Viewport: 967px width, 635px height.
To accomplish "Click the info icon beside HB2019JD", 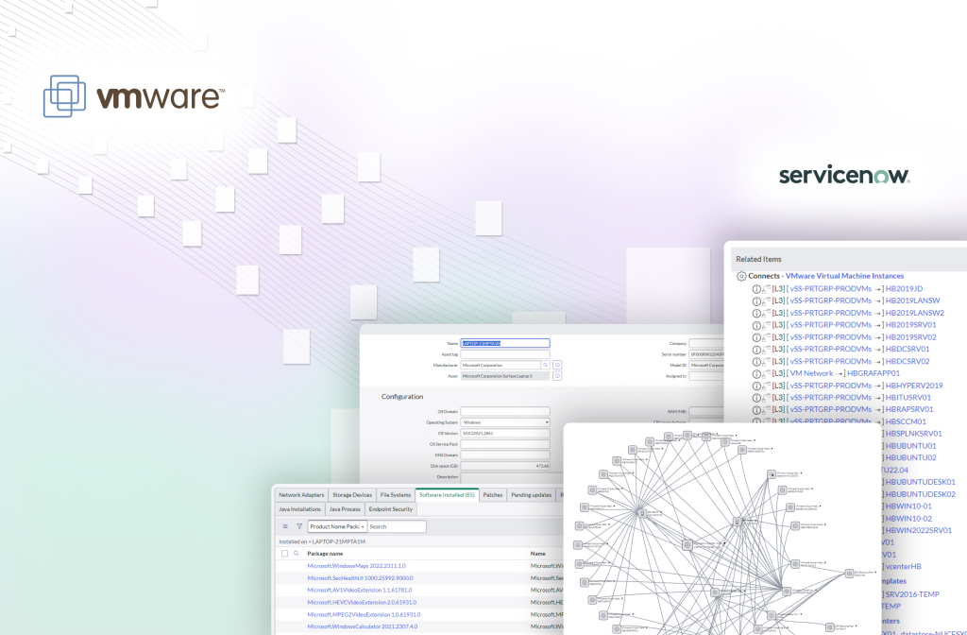I will [x=755, y=288].
